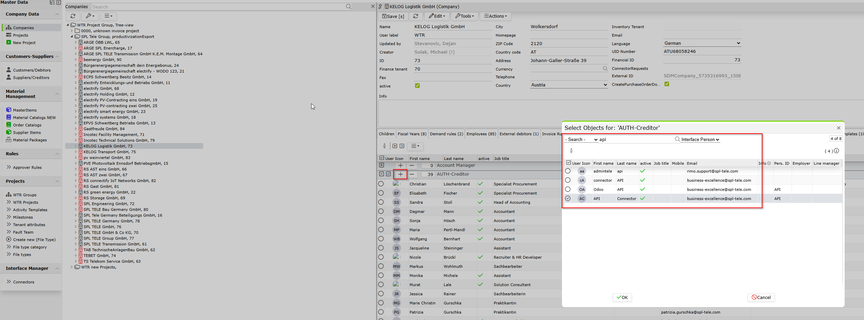Click the person icon in Select Objects dialog
Screen dimensions: 864x320
pyautogui.click(x=571, y=151)
